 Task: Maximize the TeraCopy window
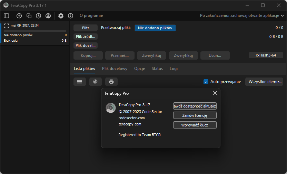coord(263,5)
